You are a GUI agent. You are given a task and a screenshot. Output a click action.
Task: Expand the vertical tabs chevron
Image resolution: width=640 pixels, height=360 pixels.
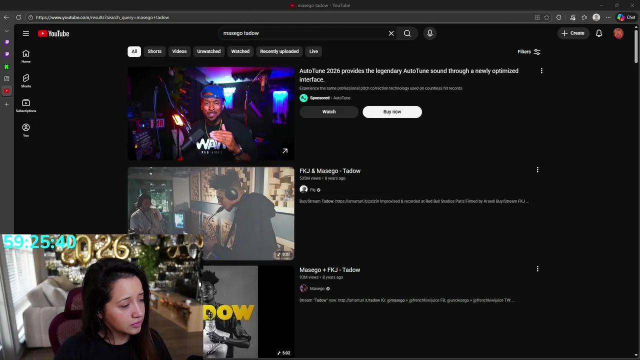[6, 31]
